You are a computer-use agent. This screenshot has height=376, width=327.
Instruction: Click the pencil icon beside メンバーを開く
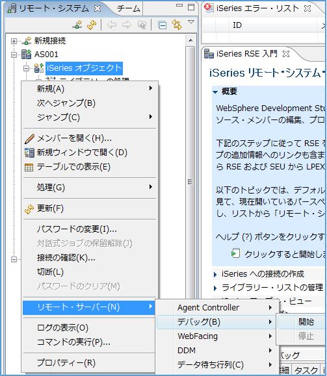point(29,138)
